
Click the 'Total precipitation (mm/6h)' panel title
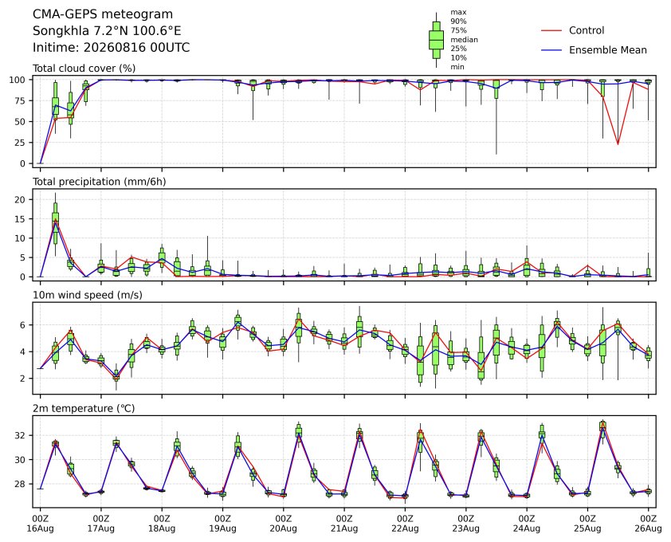100,182
